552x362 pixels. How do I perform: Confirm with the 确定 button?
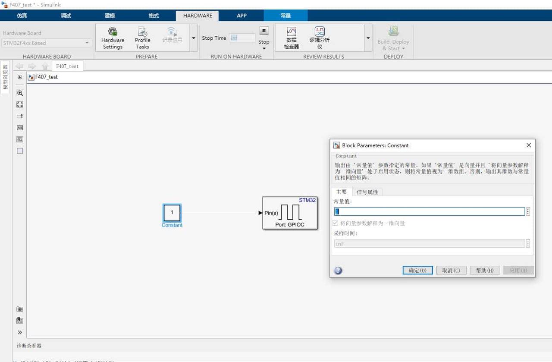(x=417, y=270)
